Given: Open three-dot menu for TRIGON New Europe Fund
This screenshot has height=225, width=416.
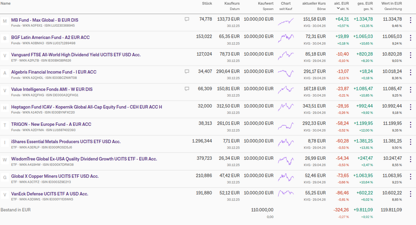Looking at the screenshot, I should 411,125.
